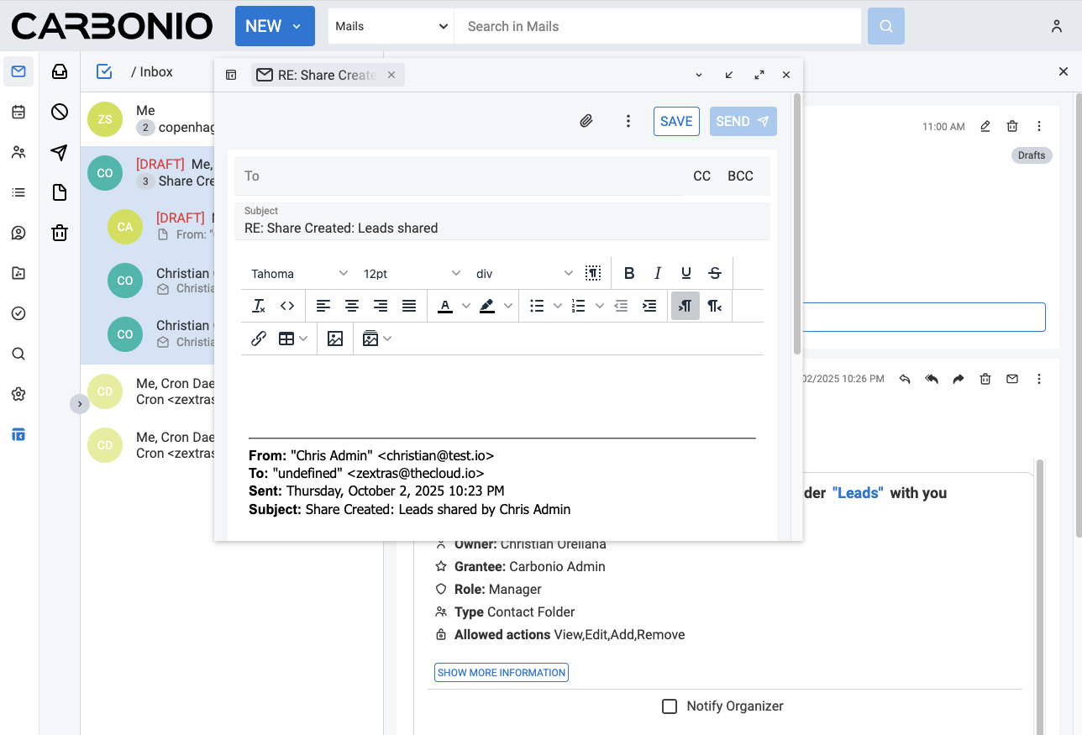Open the Trash folder icon
1082x735 pixels.
pyautogui.click(x=60, y=233)
